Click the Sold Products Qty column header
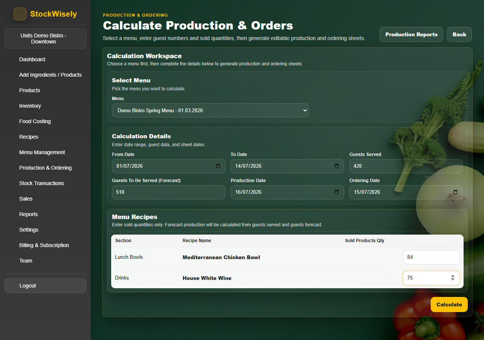This screenshot has height=340, width=484. [365, 241]
